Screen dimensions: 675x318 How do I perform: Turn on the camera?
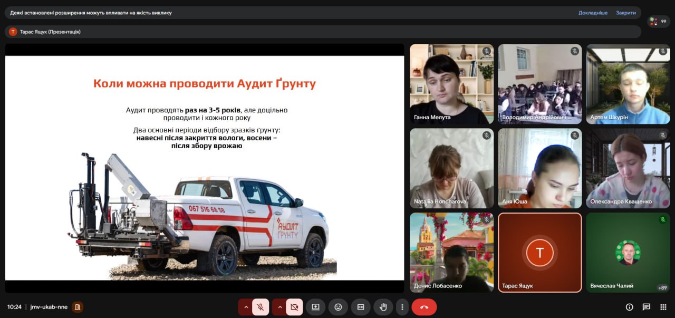pyautogui.click(x=294, y=307)
